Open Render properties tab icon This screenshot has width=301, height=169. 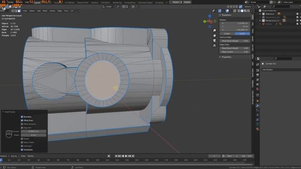click(258, 70)
